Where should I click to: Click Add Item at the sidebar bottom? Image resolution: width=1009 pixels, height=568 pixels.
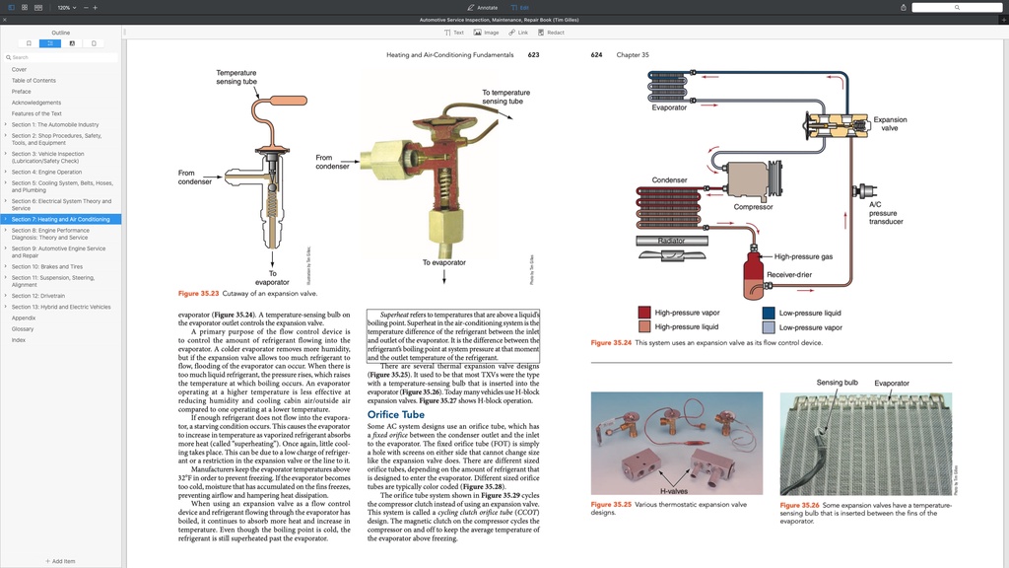pos(60,561)
